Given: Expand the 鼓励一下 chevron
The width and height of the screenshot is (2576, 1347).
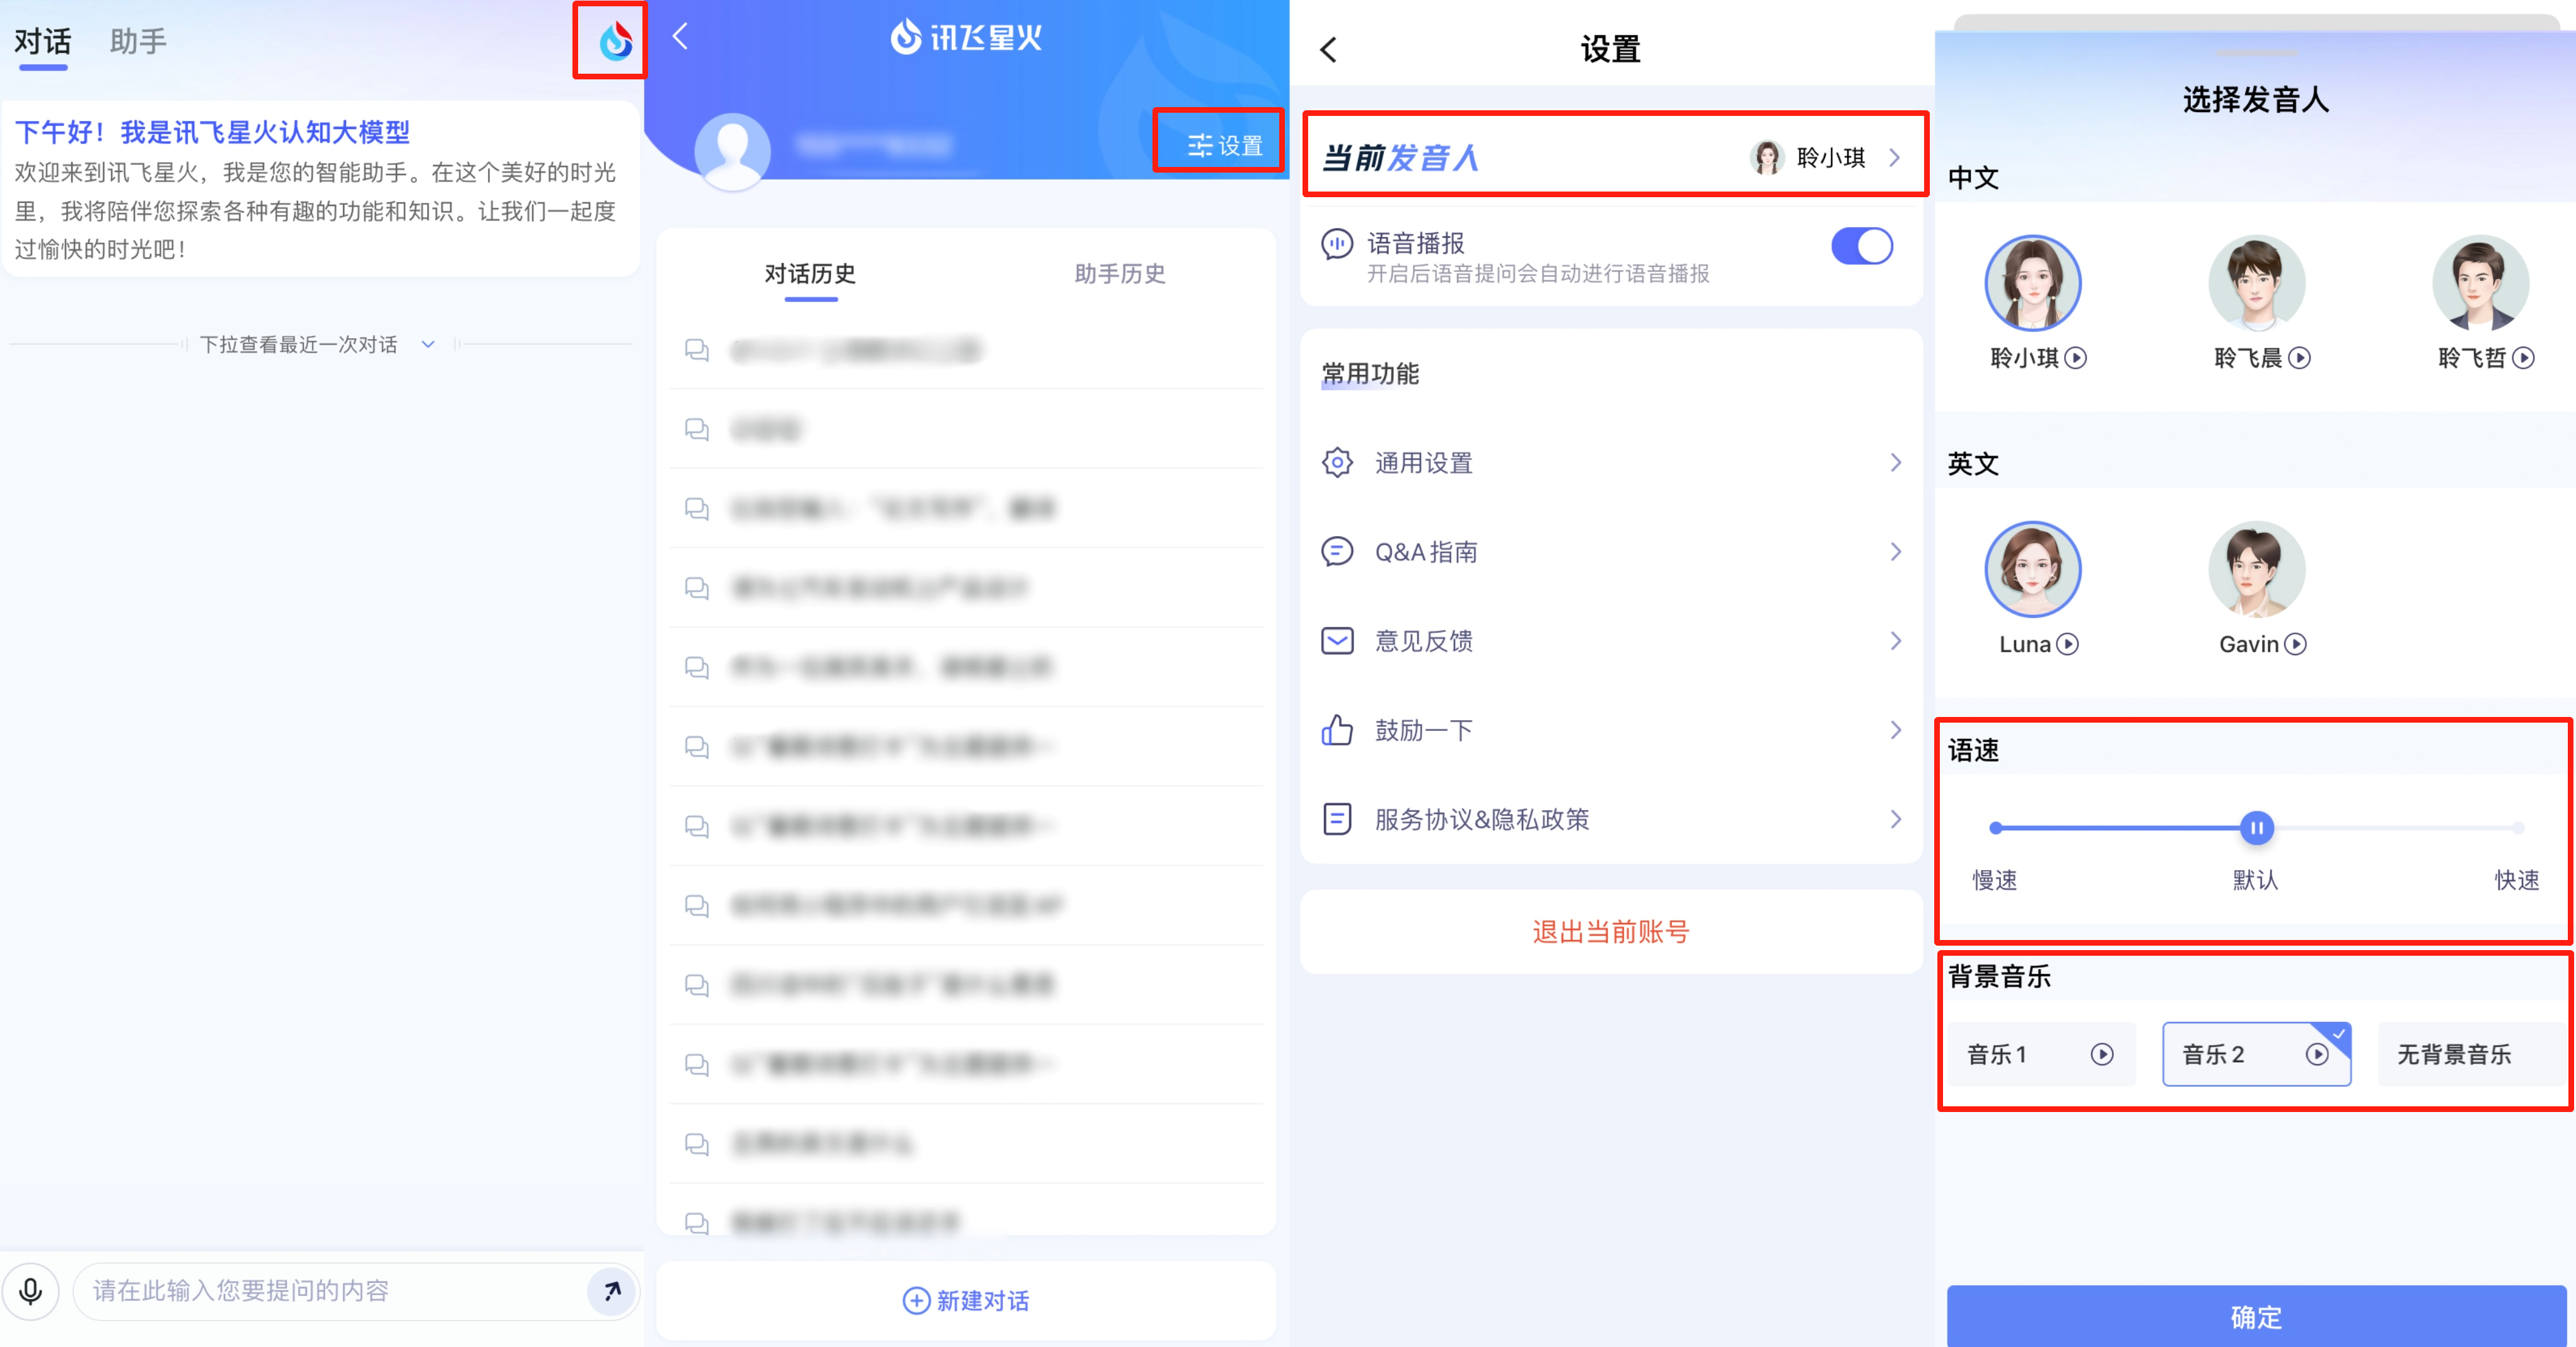Looking at the screenshot, I should click(x=1896, y=730).
